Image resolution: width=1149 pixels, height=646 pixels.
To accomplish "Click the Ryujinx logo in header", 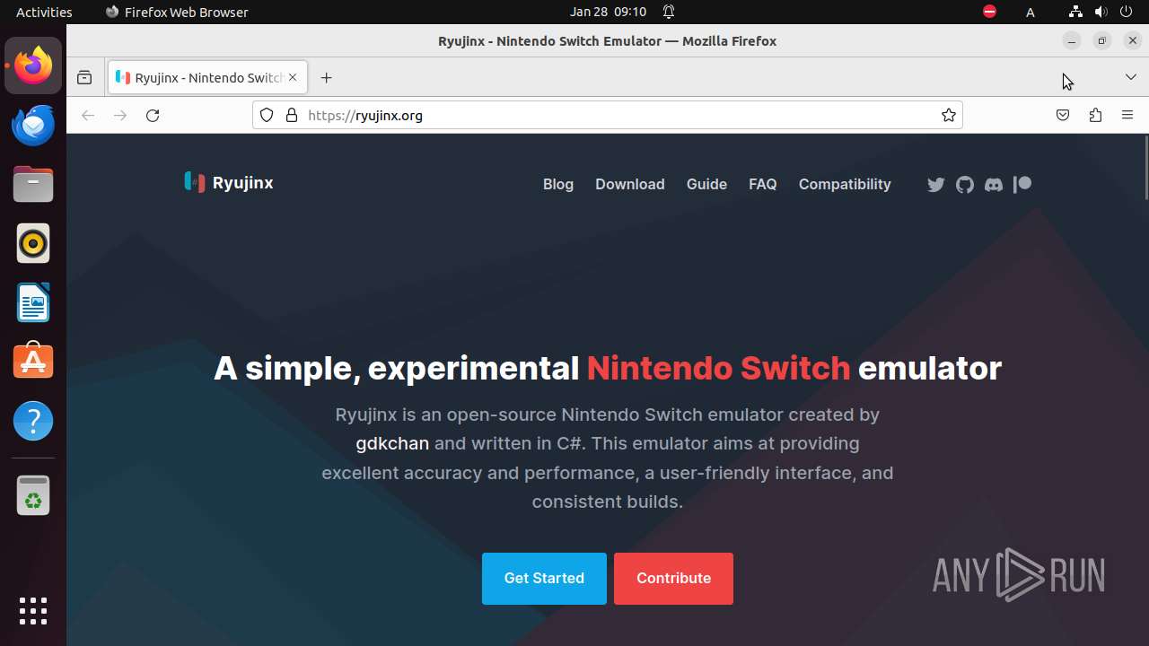I will point(195,182).
